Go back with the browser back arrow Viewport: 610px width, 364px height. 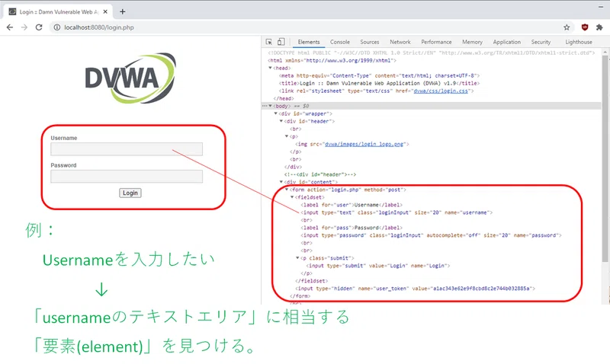pos(10,27)
